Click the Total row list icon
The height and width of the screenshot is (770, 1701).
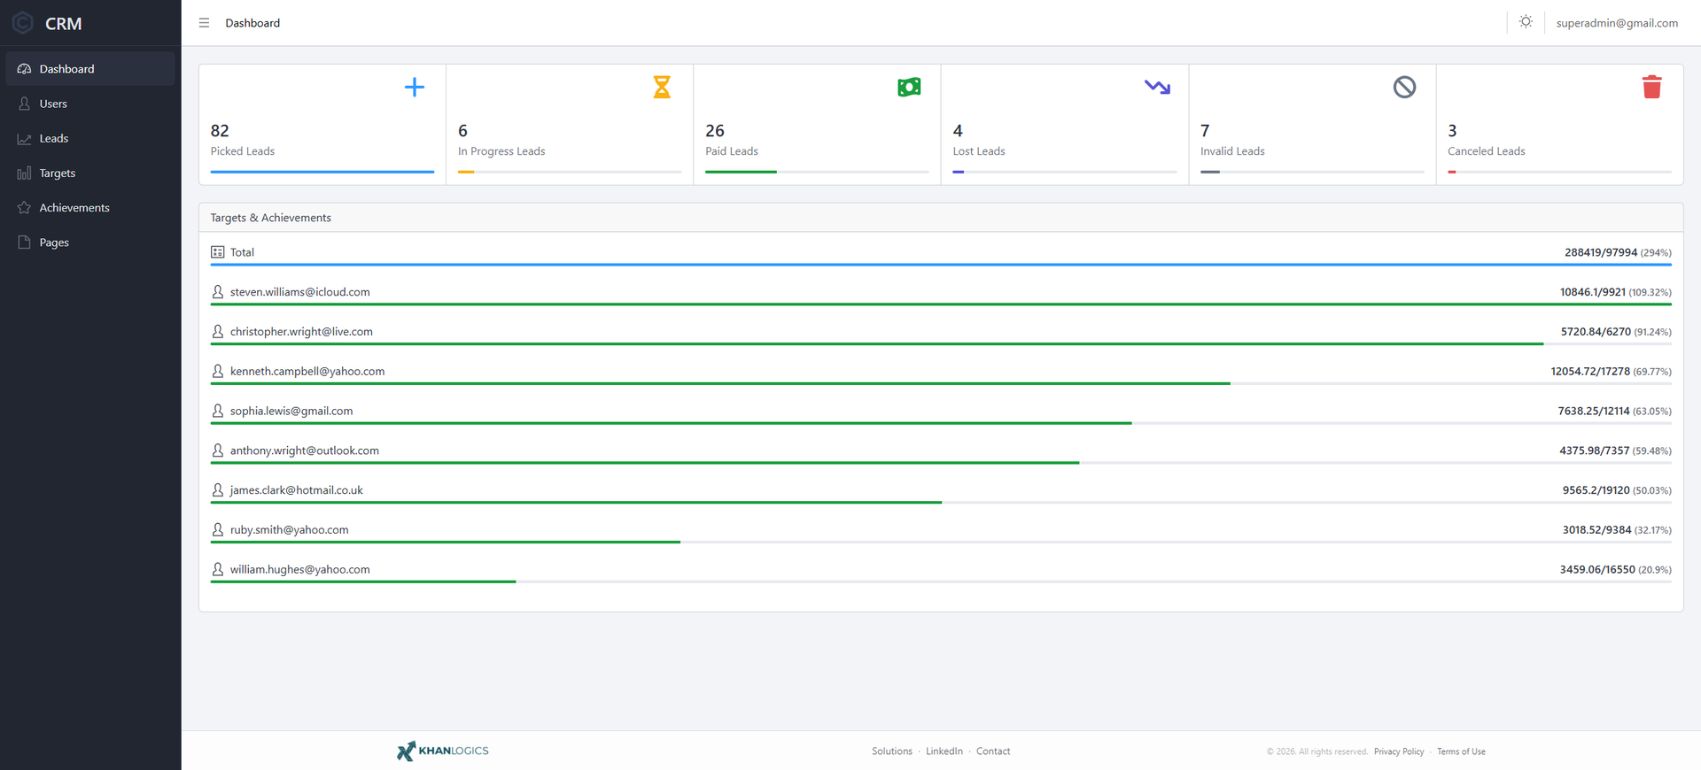[x=217, y=252]
